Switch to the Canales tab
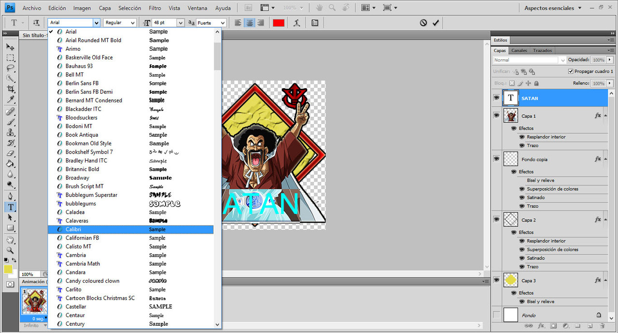The image size is (618, 333). [519, 50]
